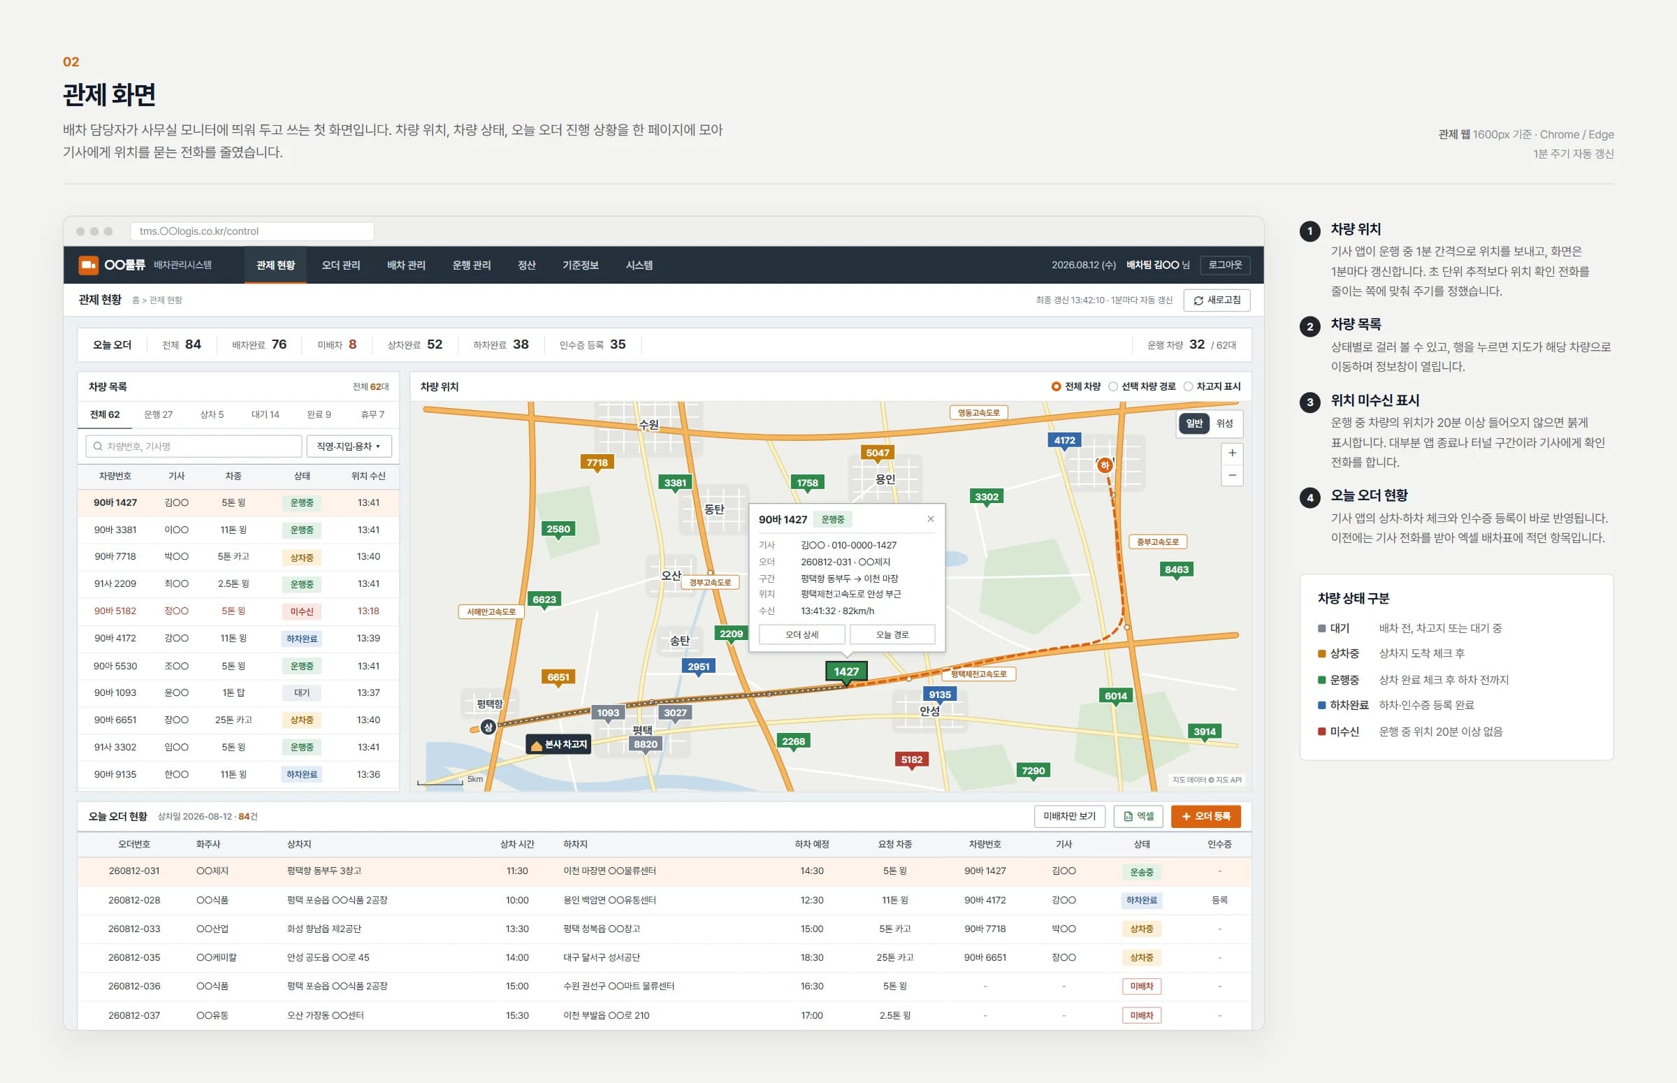Open the 관제 현황 menu
Viewport: 1677px width, 1083px height.
[275, 265]
